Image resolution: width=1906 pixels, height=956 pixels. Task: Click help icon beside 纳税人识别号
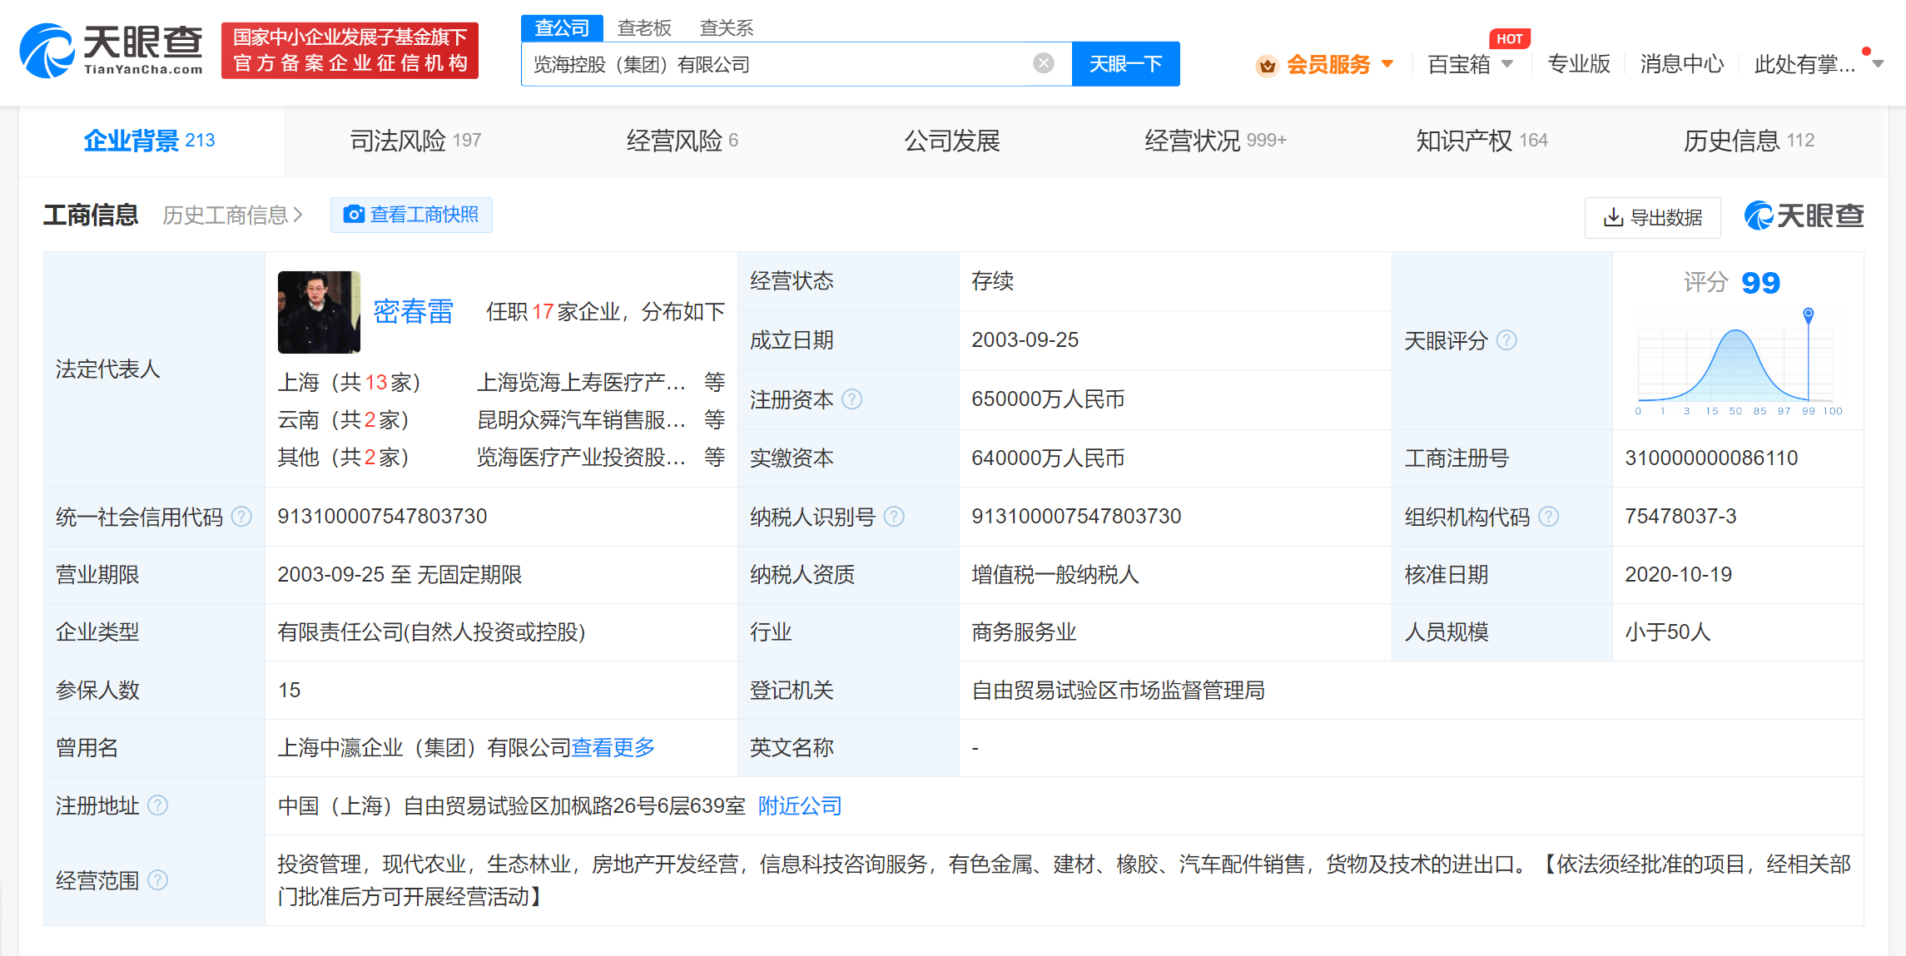tap(894, 517)
